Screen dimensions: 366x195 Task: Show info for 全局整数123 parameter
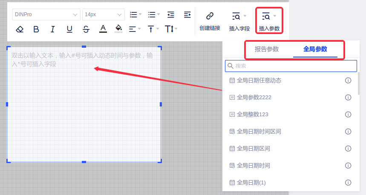point(348,115)
